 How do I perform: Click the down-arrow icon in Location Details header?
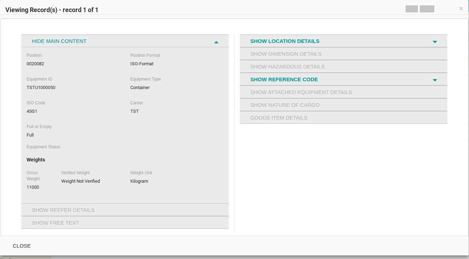435,42
